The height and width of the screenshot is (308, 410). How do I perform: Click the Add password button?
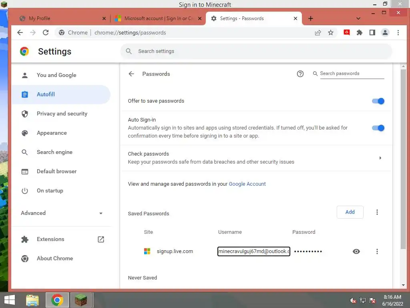click(350, 212)
